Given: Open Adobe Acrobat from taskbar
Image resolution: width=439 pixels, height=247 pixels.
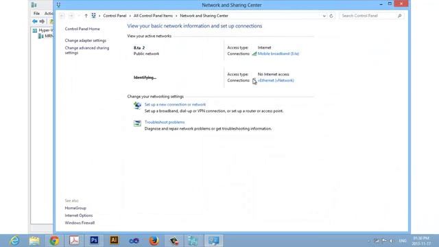Looking at the screenshot, I should coord(74,241).
